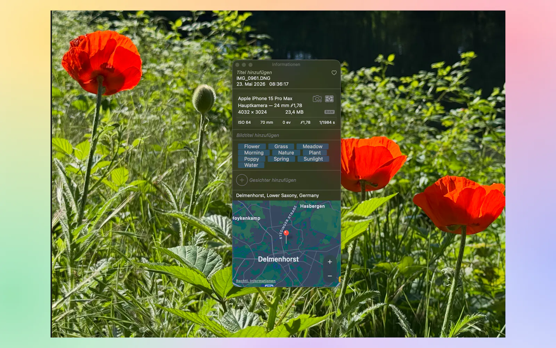Click the large 'Delmenhorst' label on the map
This screenshot has height=348, width=556.
[x=278, y=259]
